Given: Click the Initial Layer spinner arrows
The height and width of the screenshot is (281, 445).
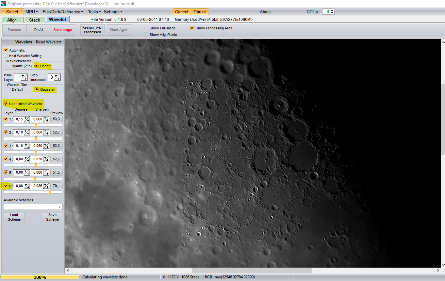Looking at the screenshot, I should (x=25, y=77).
